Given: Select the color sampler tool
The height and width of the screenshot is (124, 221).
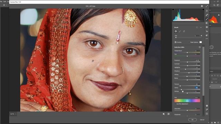Looking at the screenshot, I should click(x=207, y=110).
